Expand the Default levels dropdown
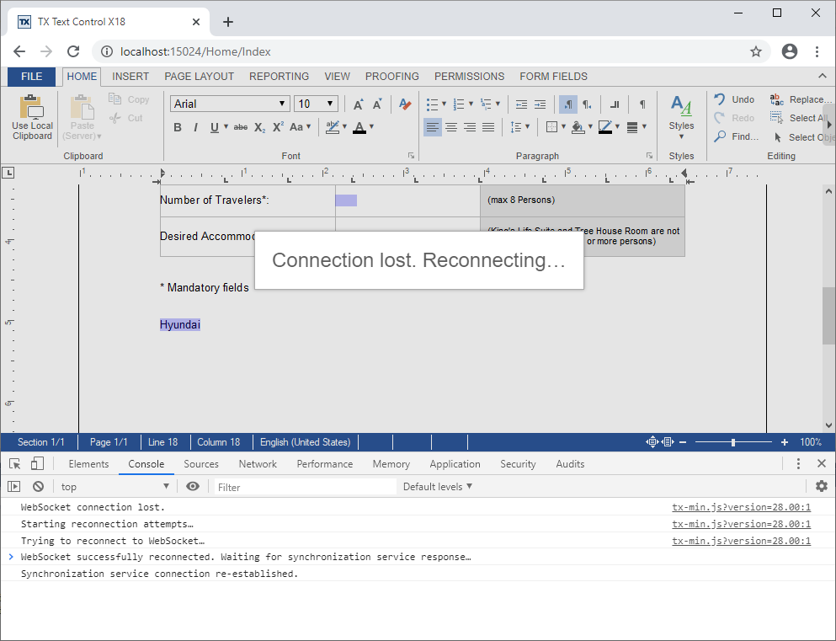The height and width of the screenshot is (641, 836). pyautogui.click(x=437, y=487)
